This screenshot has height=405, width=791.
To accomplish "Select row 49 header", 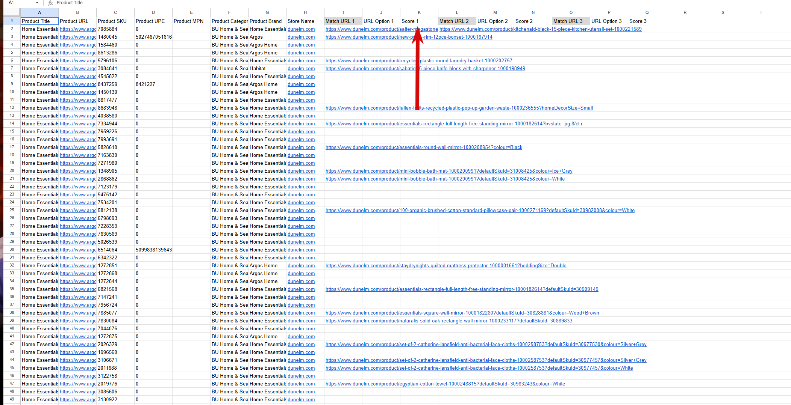I will pos(12,399).
